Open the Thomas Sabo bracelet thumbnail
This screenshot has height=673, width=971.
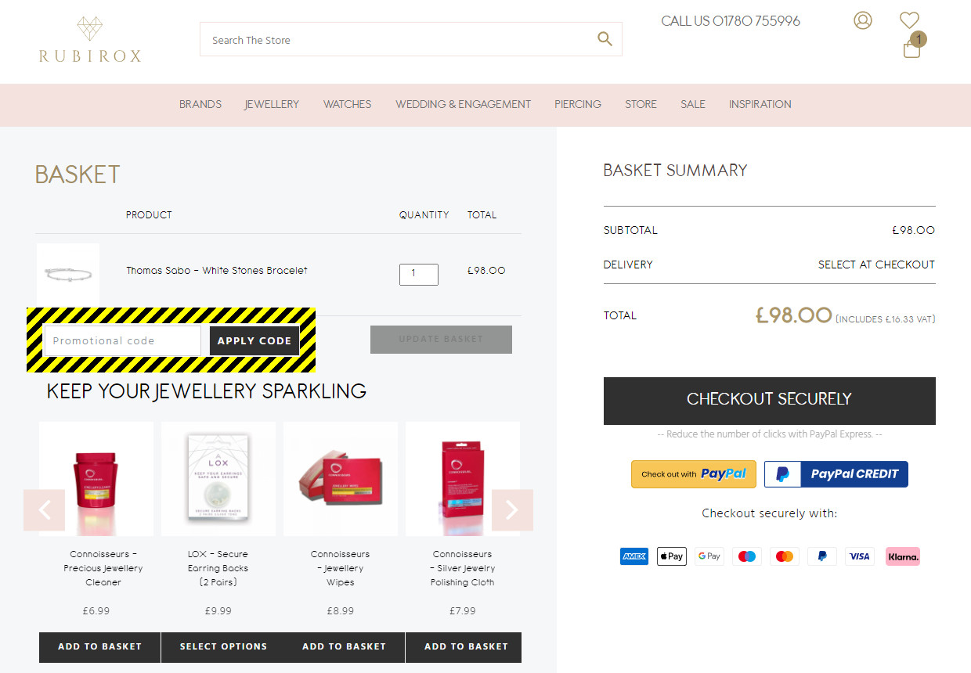point(68,275)
